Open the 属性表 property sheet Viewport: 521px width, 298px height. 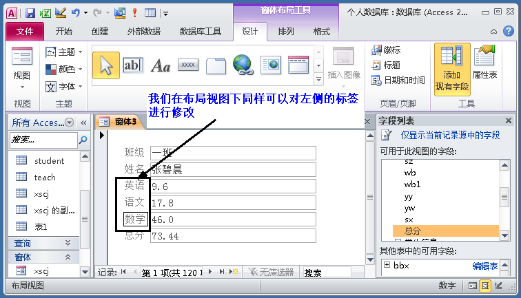tap(484, 63)
